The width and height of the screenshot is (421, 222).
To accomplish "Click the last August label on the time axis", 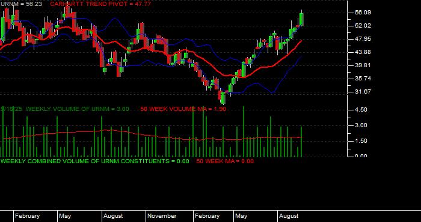I will [289, 216].
